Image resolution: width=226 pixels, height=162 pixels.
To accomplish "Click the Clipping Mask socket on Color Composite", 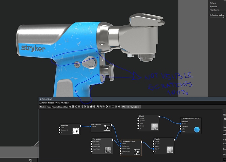I will click(121, 151).
